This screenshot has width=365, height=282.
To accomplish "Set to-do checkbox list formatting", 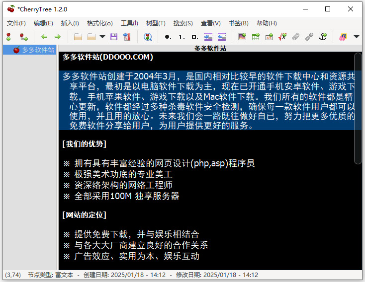I will tap(195, 37).
